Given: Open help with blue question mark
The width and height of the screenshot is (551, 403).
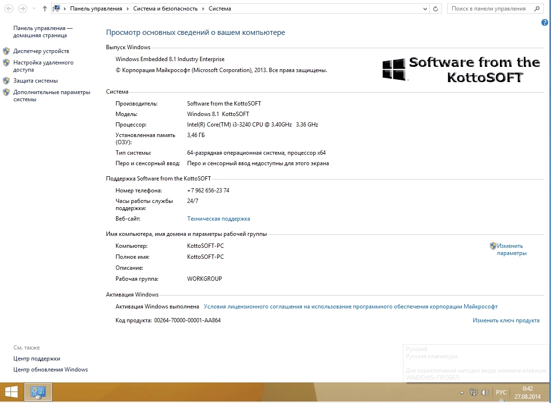Looking at the screenshot, I should pyautogui.click(x=545, y=23).
